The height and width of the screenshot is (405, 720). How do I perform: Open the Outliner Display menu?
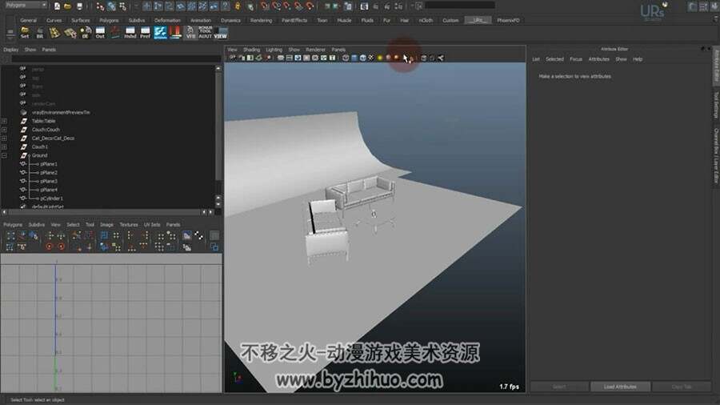pyautogui.click(x=11, y=50)
